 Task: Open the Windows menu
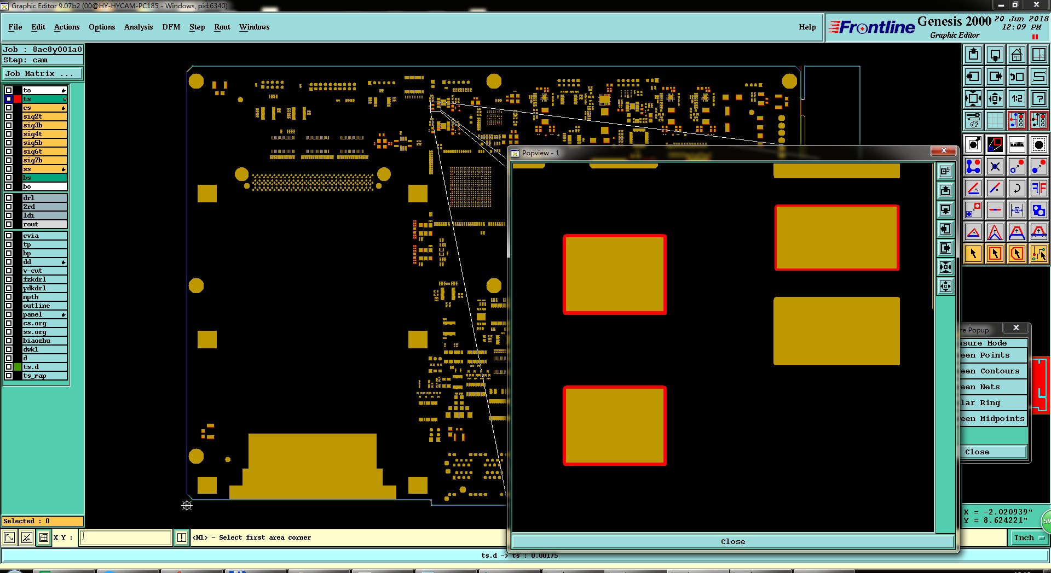click(254, 27)
